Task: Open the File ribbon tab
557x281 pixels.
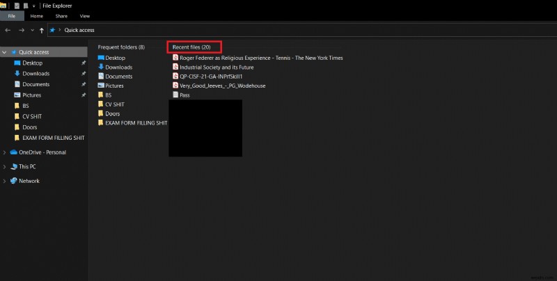Action: [12, 16]
